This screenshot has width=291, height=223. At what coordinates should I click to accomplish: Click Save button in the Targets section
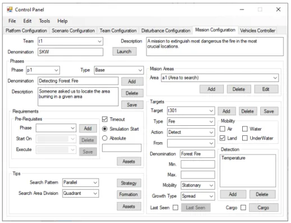pyautogui.click(x=269, y=111)
